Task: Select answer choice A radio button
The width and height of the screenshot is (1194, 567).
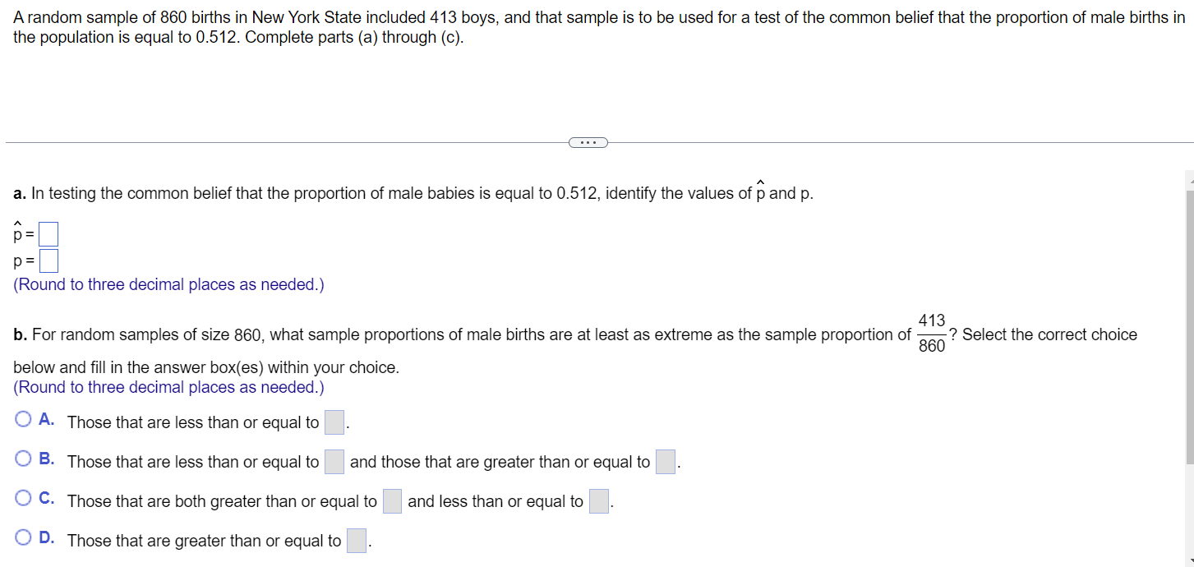Action: 23,419
